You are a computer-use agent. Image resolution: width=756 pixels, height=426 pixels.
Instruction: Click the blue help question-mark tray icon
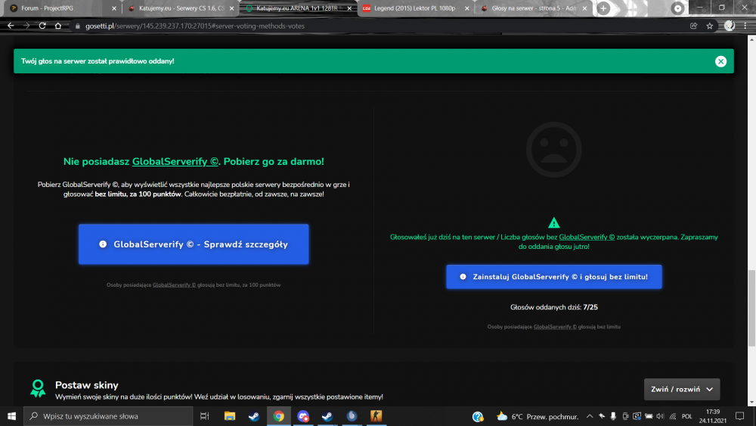tap(477, 416)
